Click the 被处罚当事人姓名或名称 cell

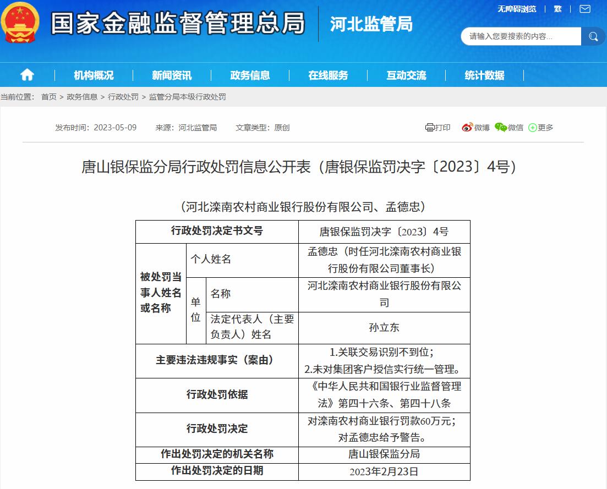coord(161,293)
